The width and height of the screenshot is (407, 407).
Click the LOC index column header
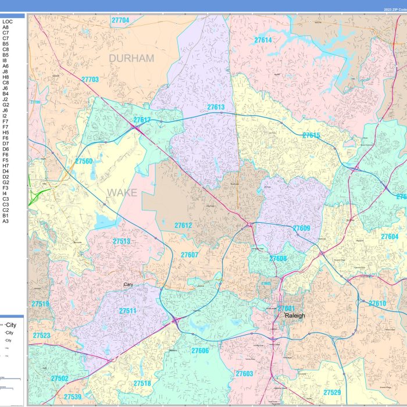8,22
